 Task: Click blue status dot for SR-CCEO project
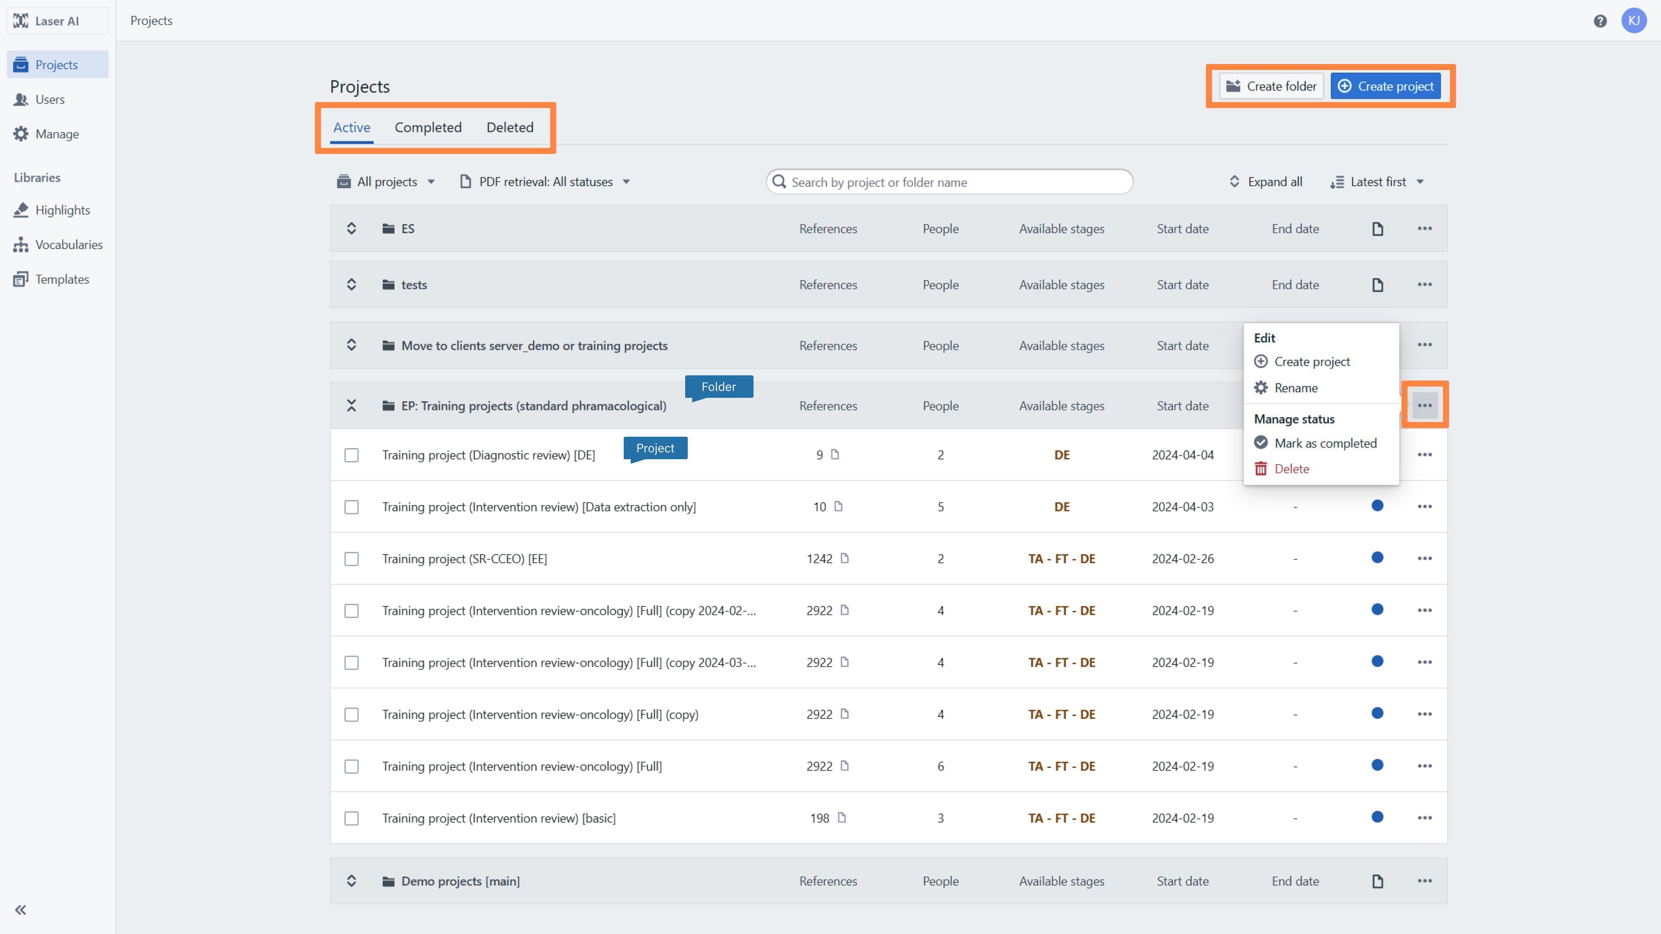point(1377,557)
